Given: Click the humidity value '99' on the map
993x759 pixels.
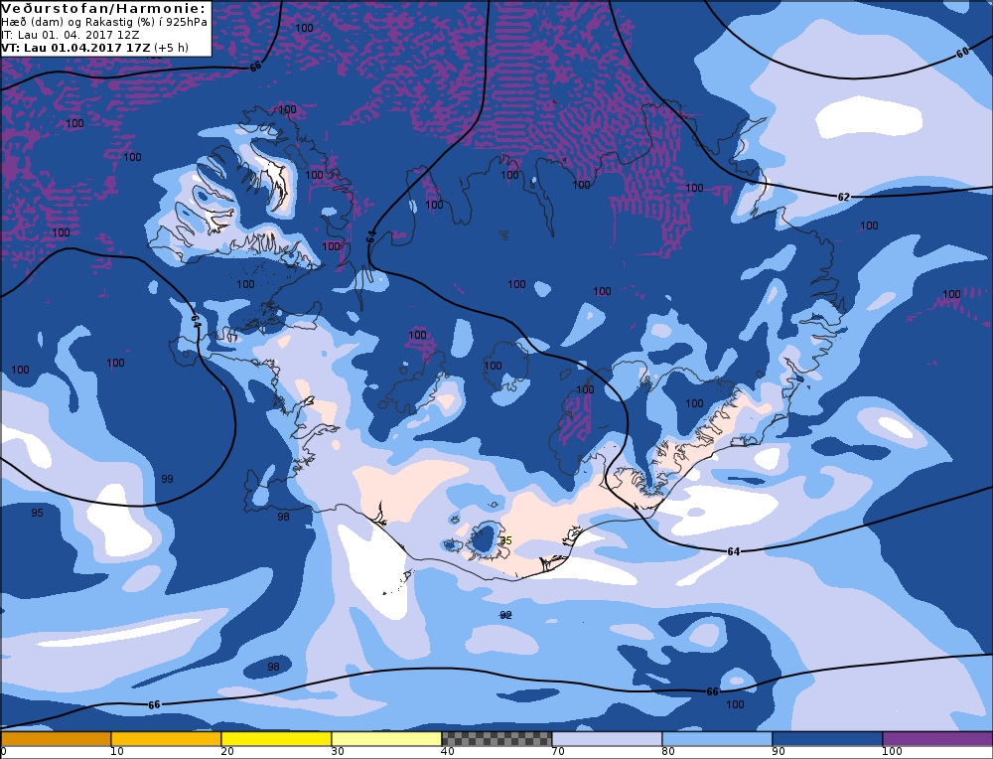Looking at the screenshot, I should pos(167,479).
